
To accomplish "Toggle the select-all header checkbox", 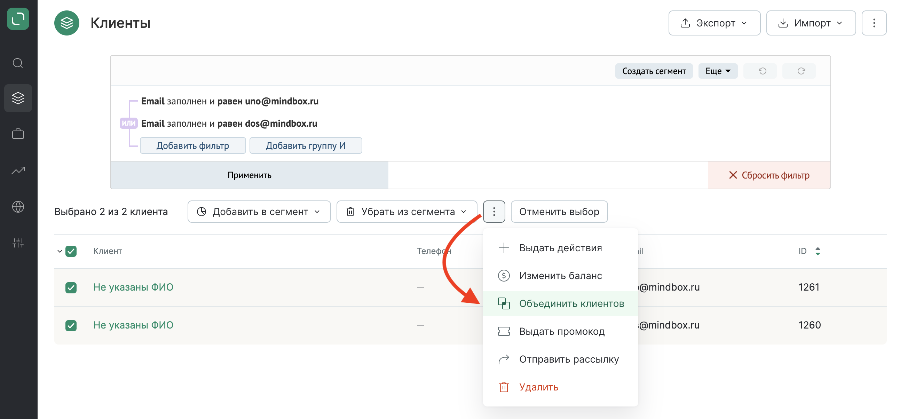I will 71,251.
